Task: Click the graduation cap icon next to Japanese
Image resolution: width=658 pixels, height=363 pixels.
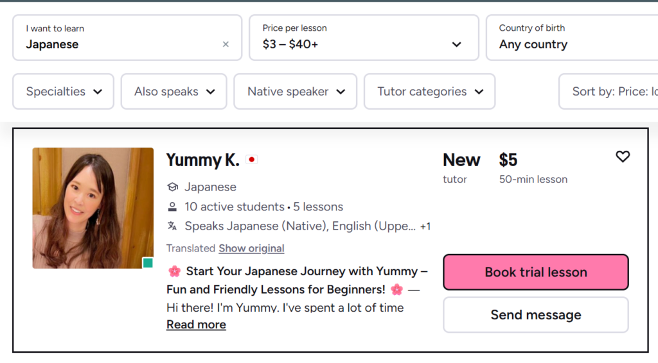Action: (172, 187)
